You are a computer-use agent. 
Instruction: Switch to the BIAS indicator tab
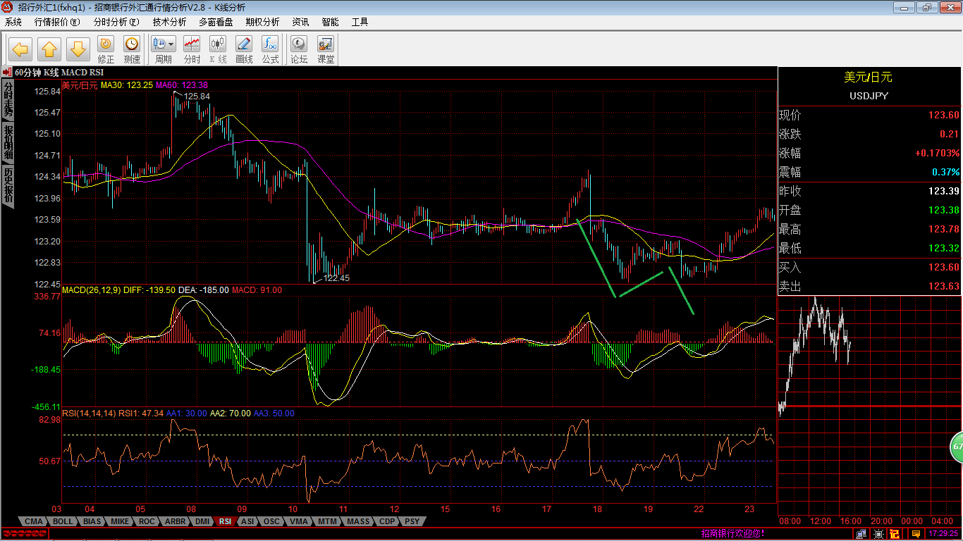click(x=92, y=522)
